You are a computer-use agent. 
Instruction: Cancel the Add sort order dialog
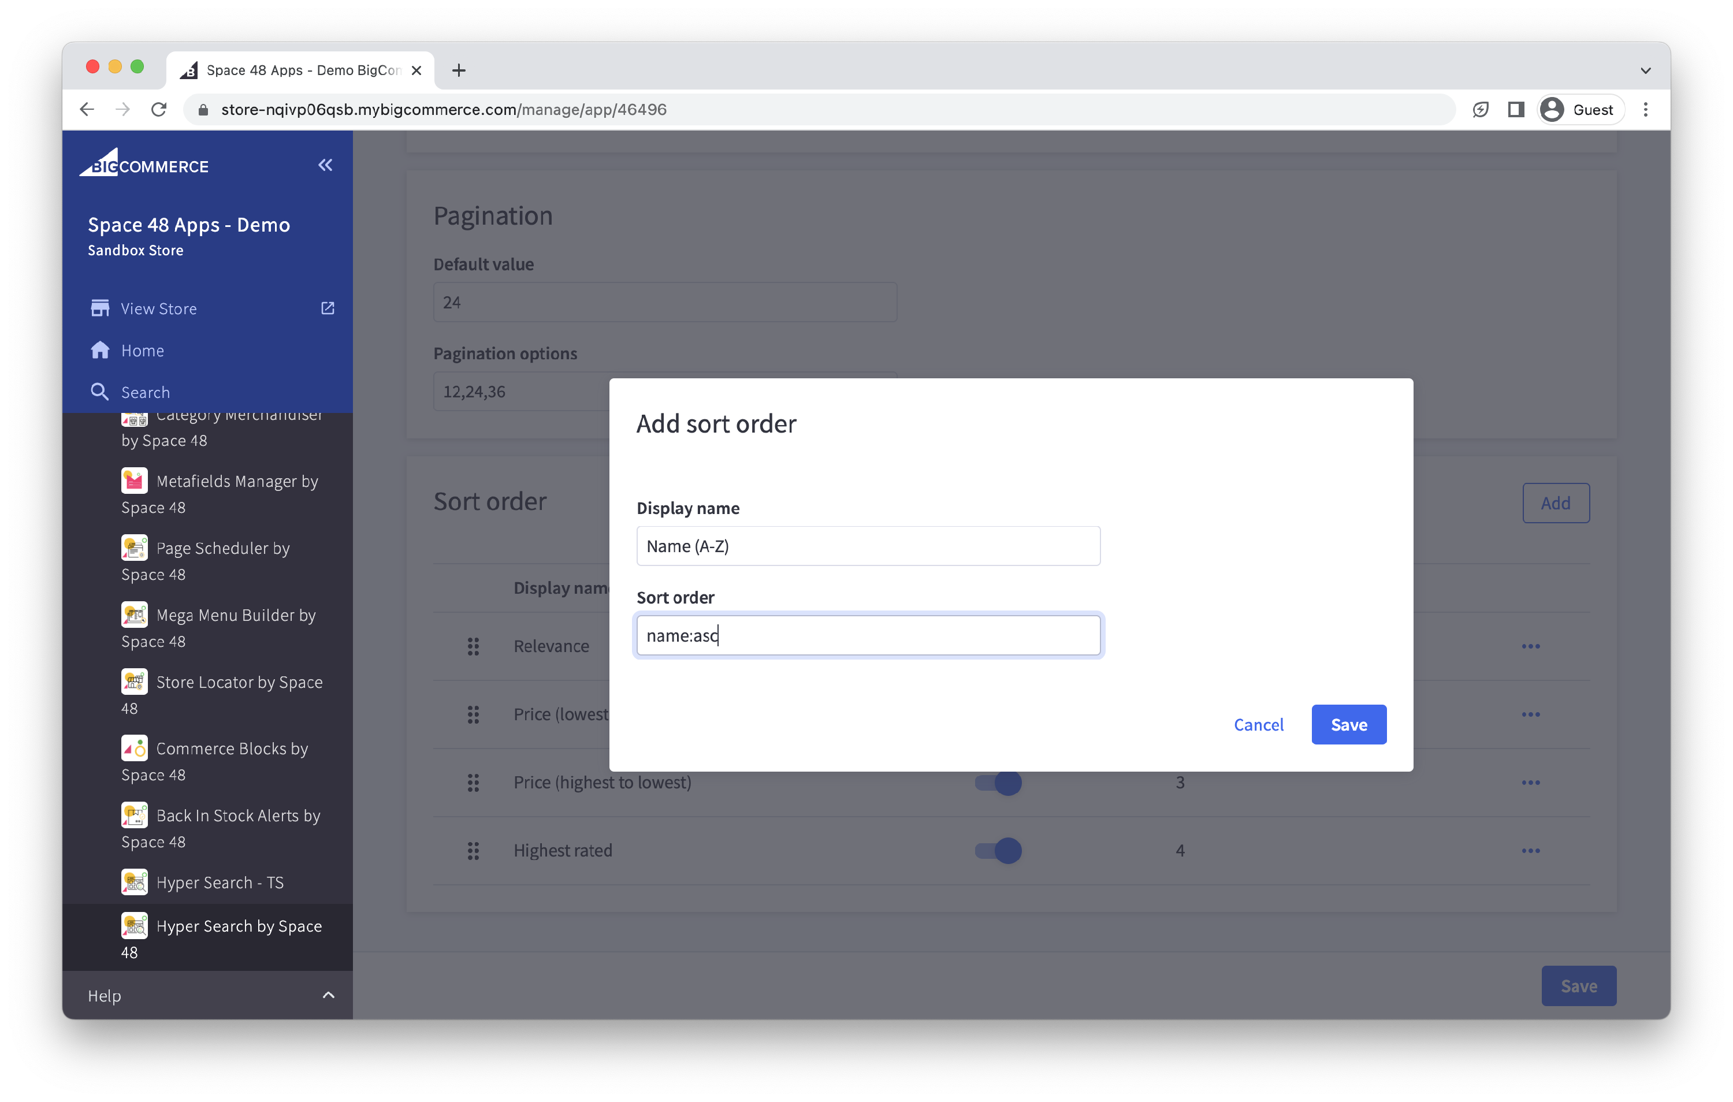(x=1258, y=724)
